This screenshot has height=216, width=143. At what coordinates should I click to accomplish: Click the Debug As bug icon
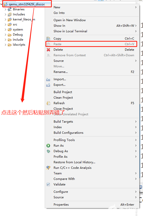point(48,151)
